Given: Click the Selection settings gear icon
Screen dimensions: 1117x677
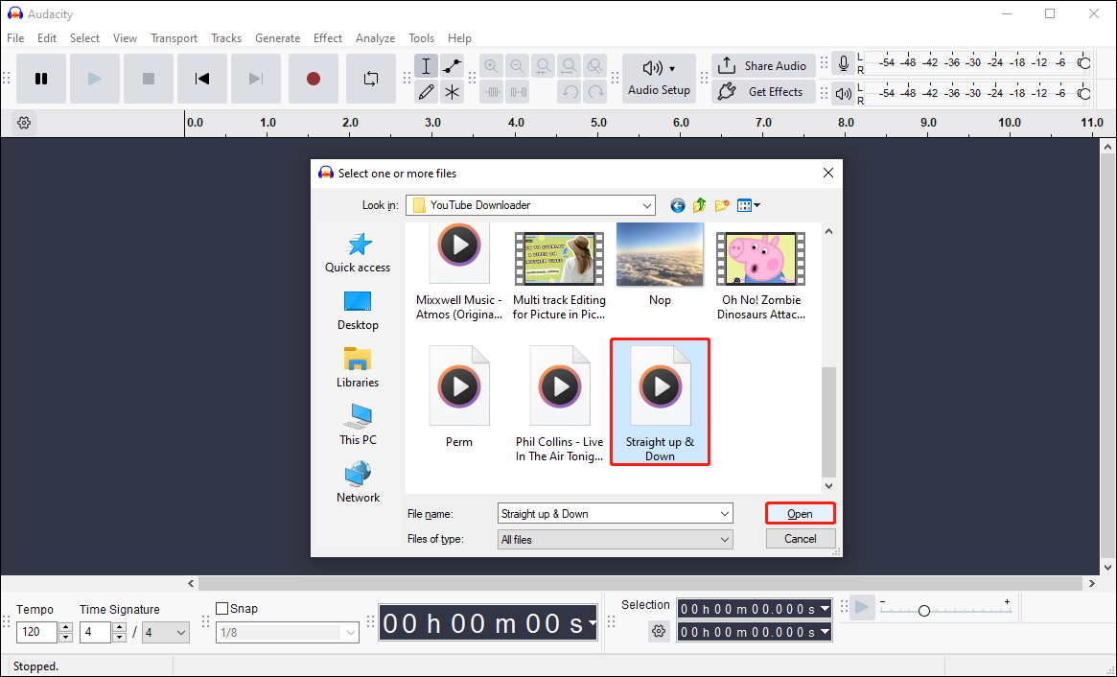Looking at the screenshot, I should tap(659, 631).
